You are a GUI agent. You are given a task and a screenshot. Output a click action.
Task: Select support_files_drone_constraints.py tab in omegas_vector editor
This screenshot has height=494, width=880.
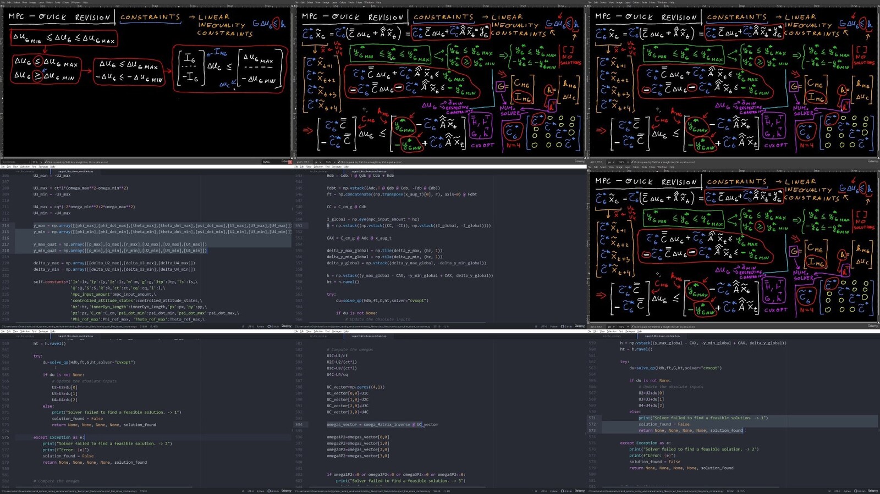pyautogui.click(x=369, y=336)
